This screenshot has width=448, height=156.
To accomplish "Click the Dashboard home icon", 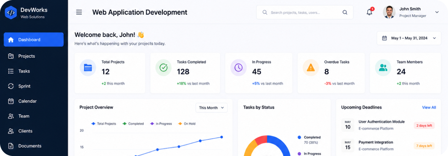I will tap(11, 40).
